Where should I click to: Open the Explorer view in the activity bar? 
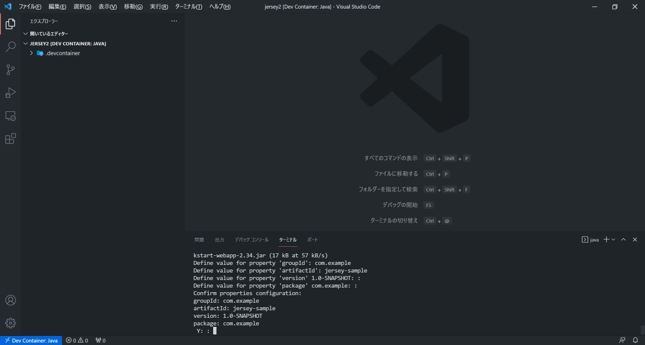[10, 24]
